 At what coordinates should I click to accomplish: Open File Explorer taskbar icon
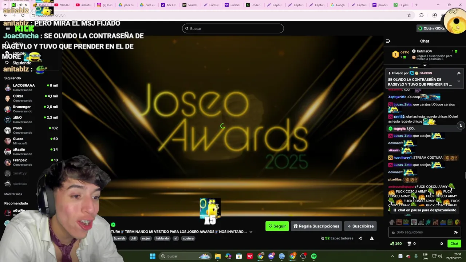(x=217, y=256)
